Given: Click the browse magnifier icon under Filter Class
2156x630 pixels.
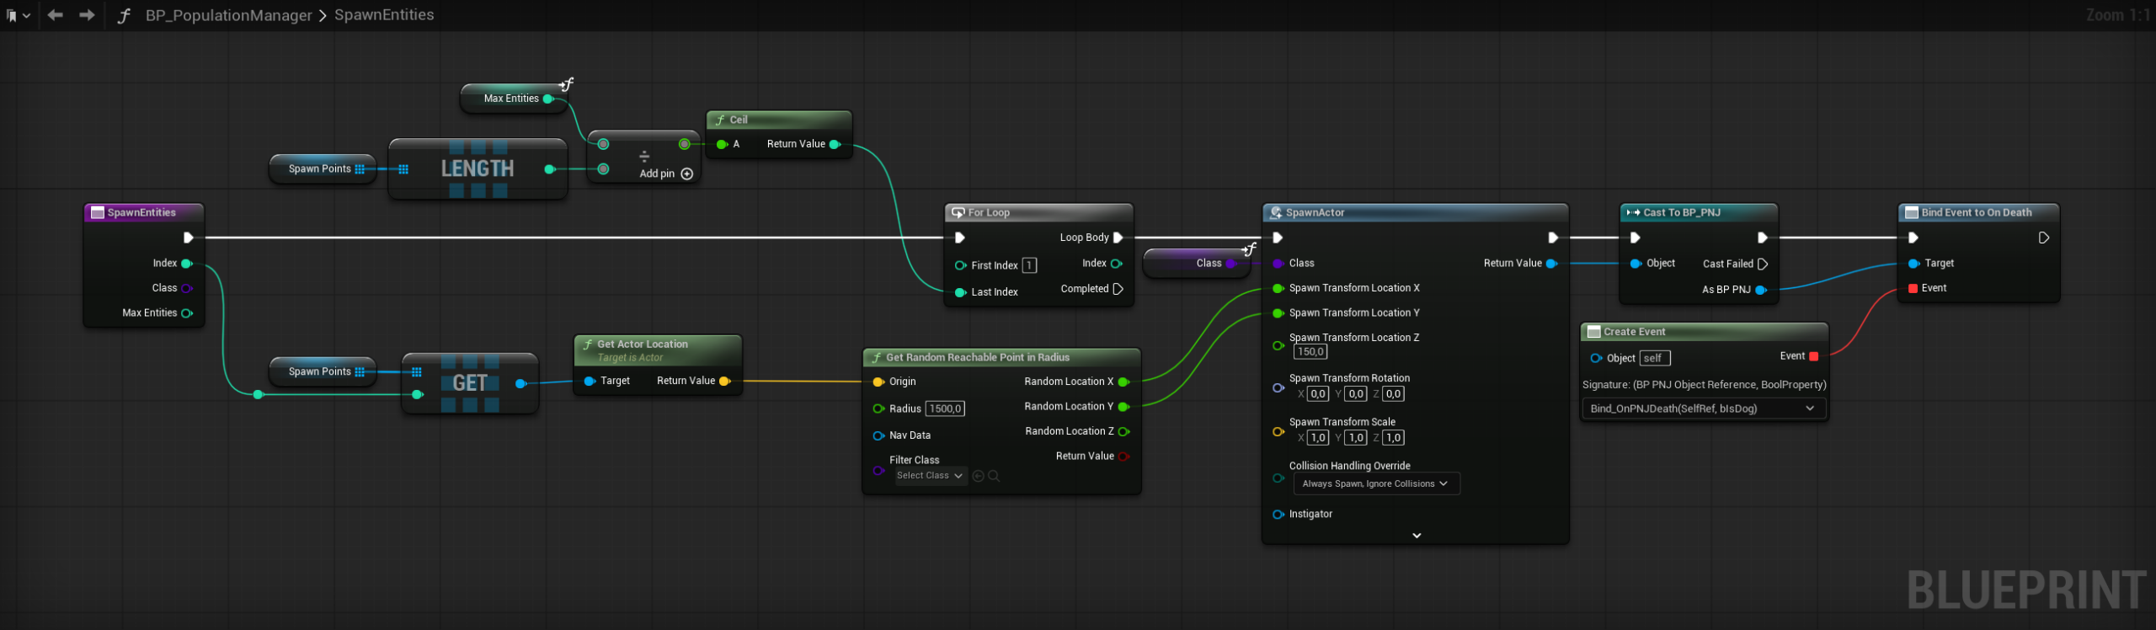Looking at the screenshot, I should point(994,476).
